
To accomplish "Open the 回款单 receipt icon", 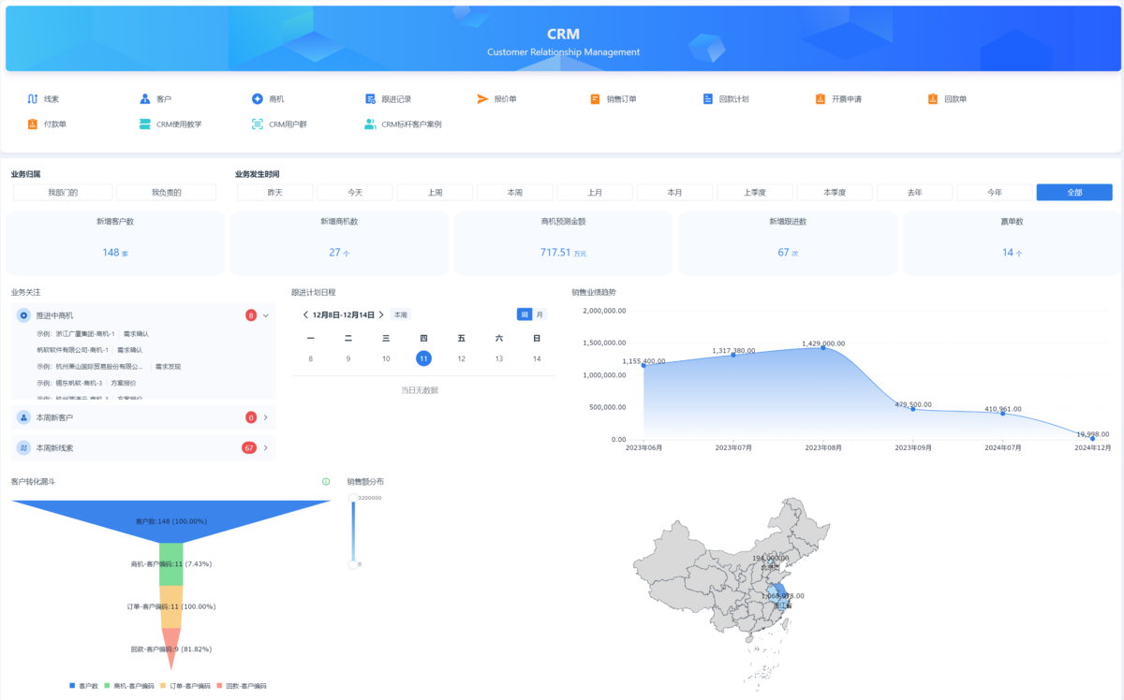I will coord(933,98).
